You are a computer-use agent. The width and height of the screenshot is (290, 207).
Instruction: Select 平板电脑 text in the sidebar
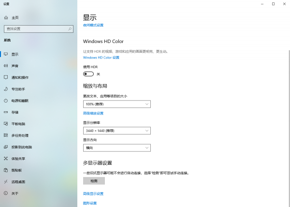(x=18, y=124)
